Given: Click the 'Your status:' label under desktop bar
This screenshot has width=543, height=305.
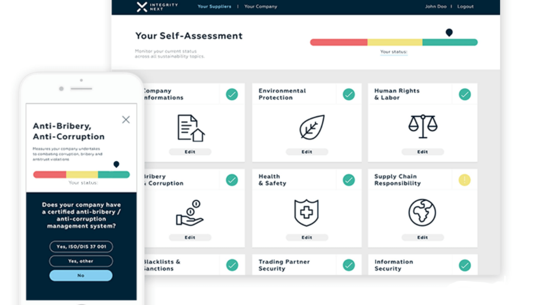Looking at the screenshot, I should pyautogui.click(x=394, y=52).
